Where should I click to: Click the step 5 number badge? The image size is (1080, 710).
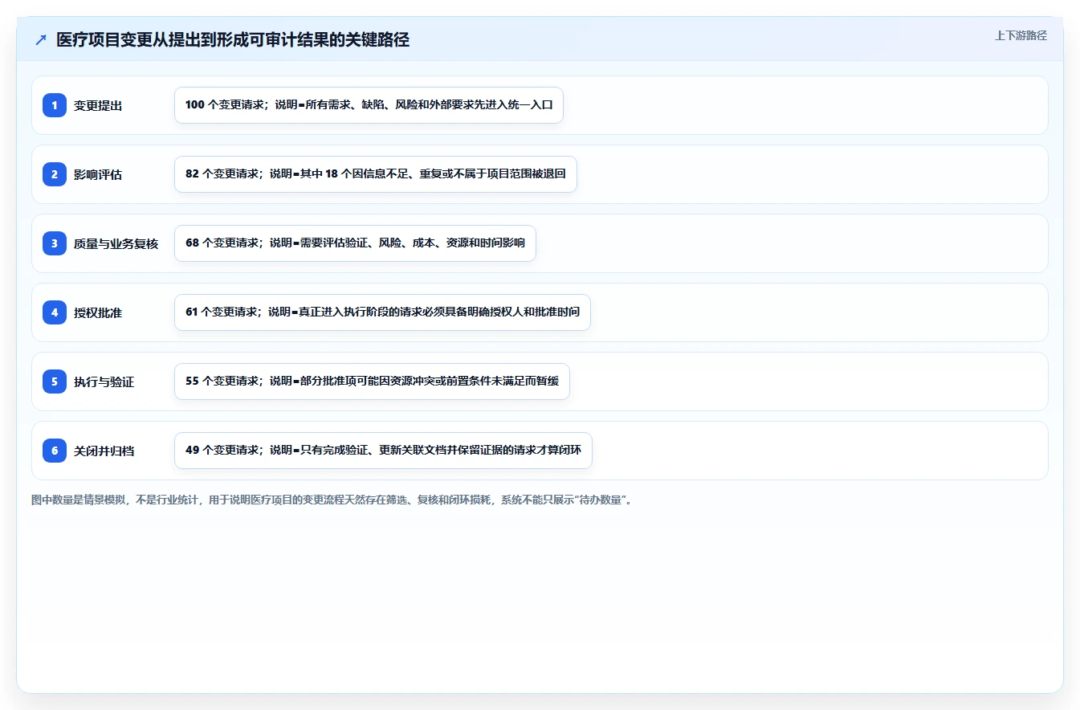[x=55, y=382]
